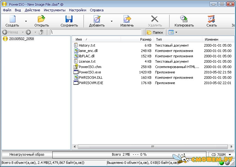The height and width of the screenshot is (167, 236).
Task: Click the 248 KB size cell
Action: pos(146,51)
